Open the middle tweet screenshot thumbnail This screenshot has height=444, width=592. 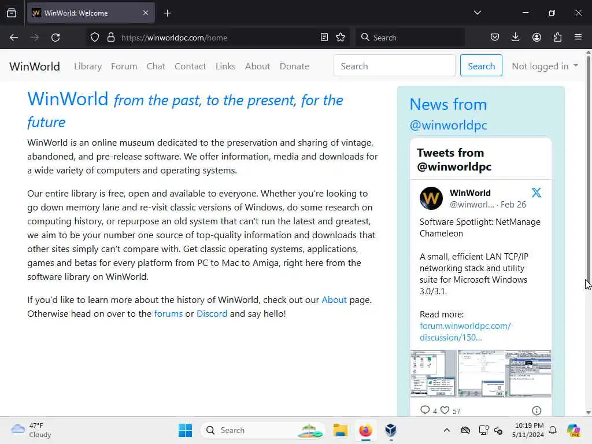(481, 373)
